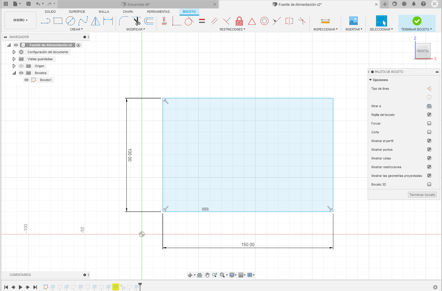Switch to the CHAPA tab
This screenshot has height=291, width=442.
[128, 12]
